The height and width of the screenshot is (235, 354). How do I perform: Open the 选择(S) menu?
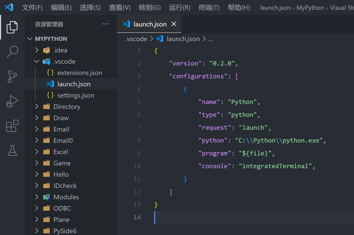click(x=90, y=7)
